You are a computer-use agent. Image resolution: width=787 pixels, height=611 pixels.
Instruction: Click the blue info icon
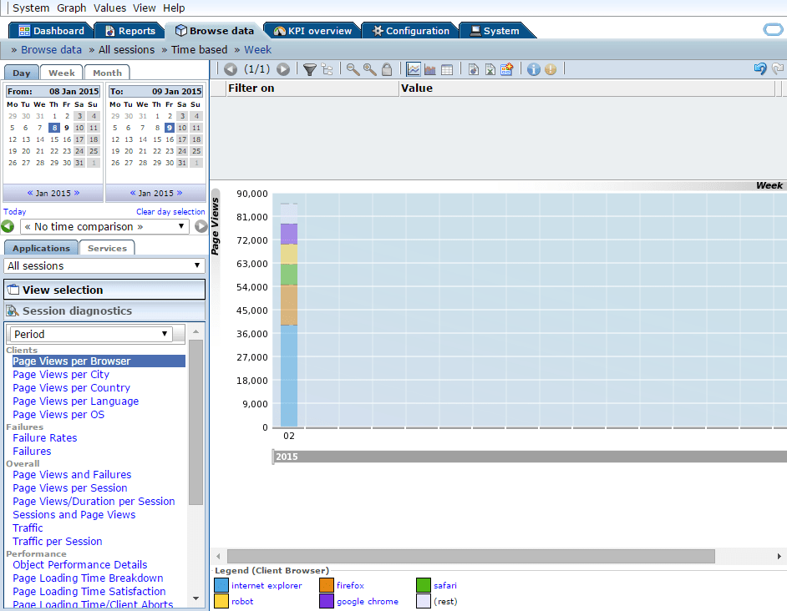click(533, 69)
